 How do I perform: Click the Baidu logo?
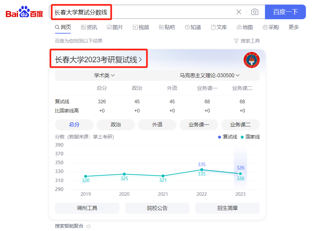[24, 12]
